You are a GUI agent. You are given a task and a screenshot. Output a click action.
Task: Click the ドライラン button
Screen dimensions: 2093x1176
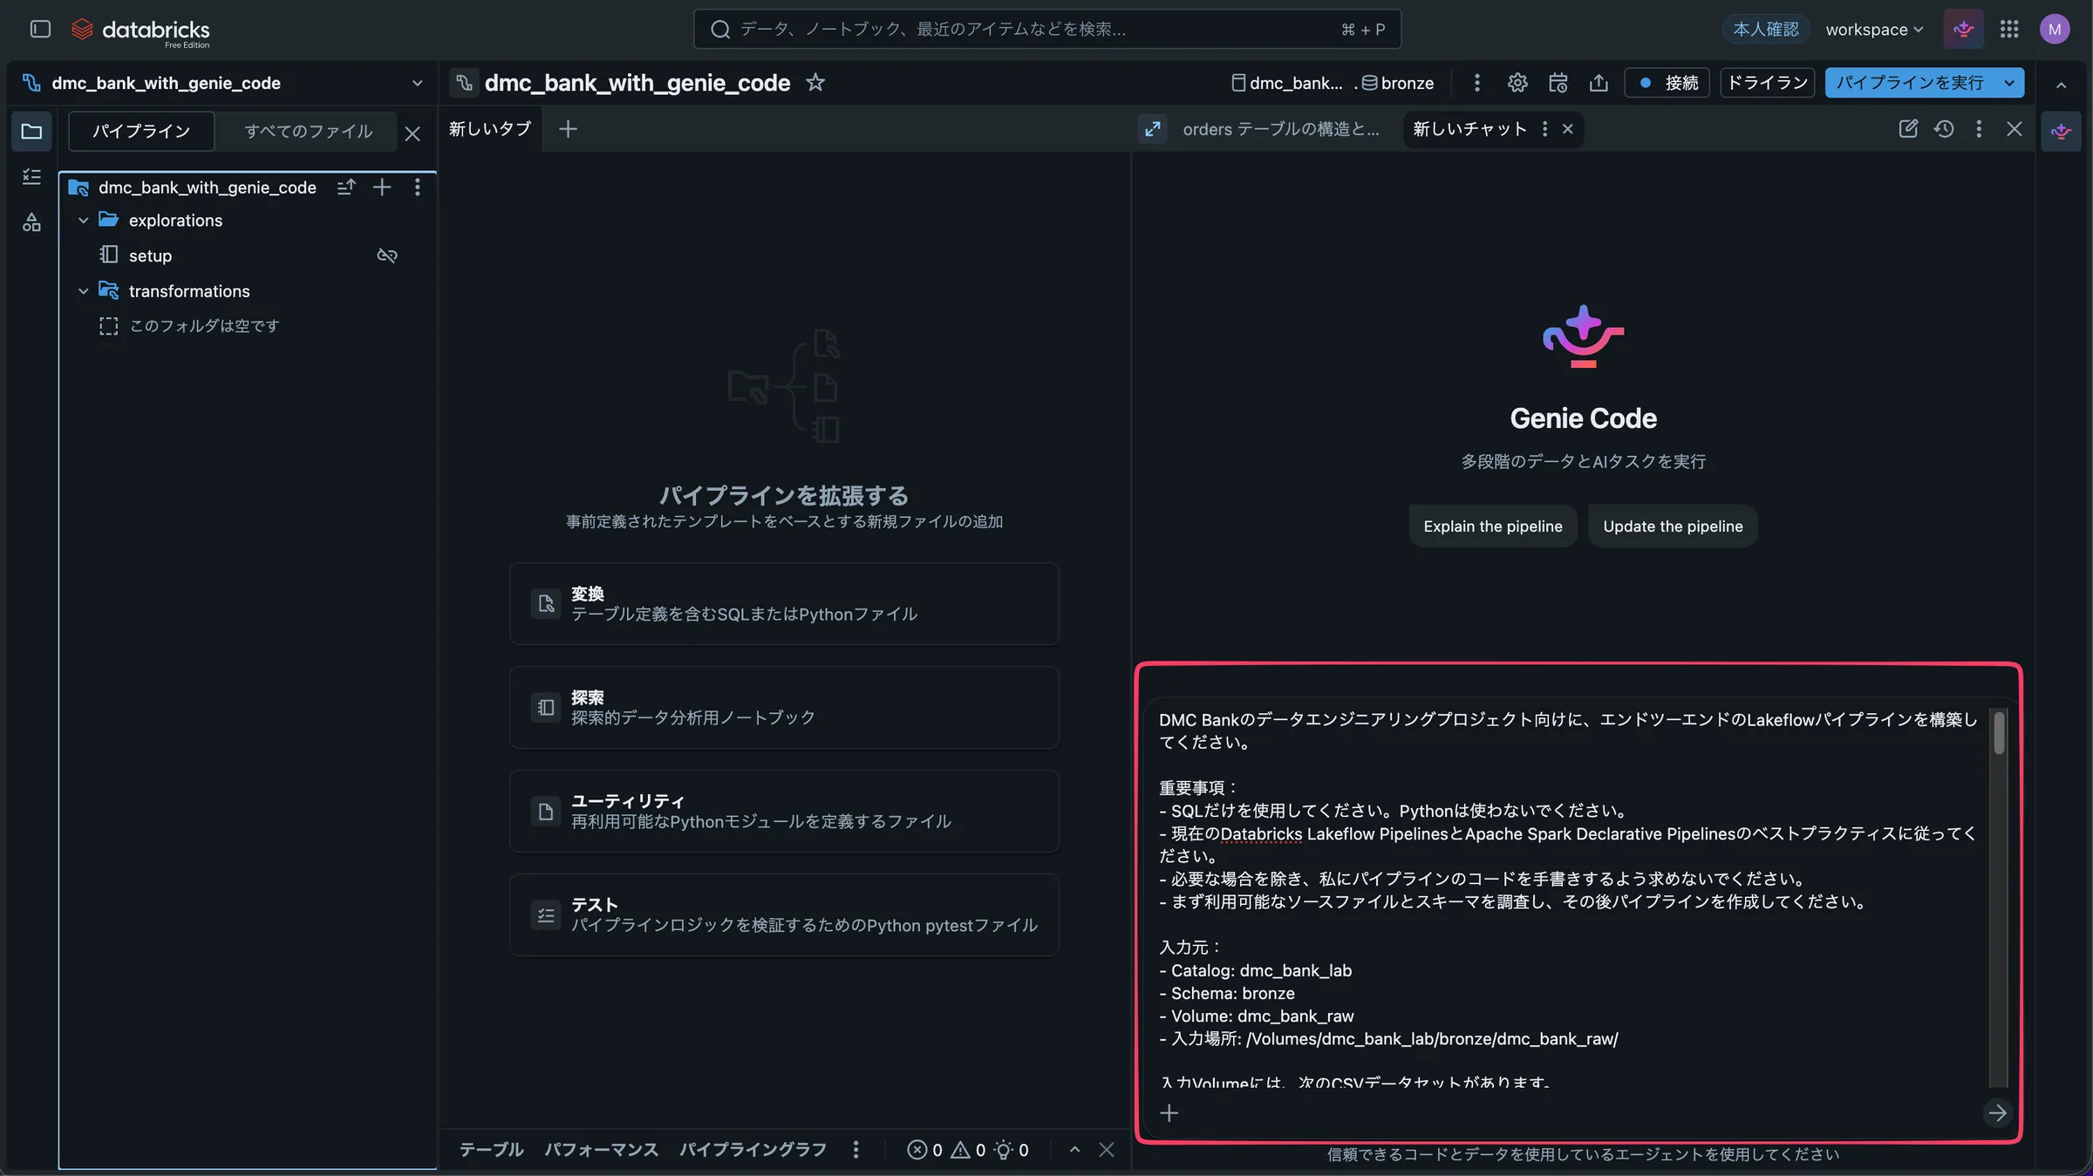point(1768,83)
